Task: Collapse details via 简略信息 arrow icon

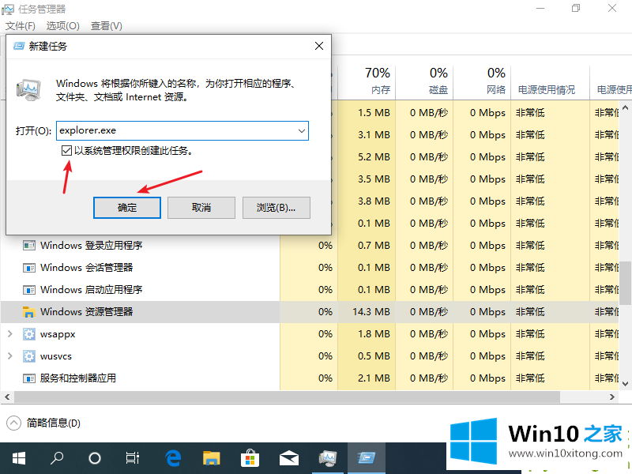Action: click(13, 423)
